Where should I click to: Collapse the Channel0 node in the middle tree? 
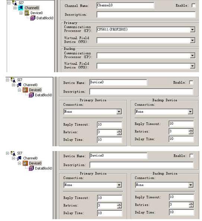point(13,85)
